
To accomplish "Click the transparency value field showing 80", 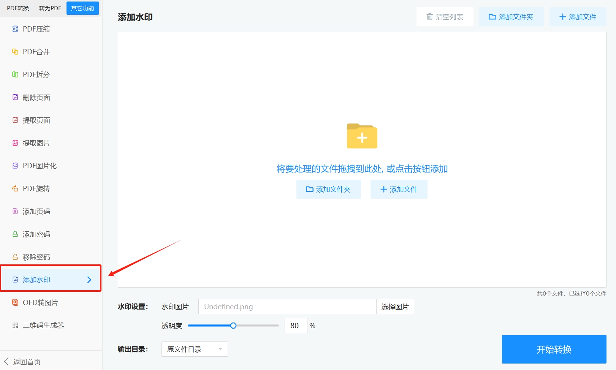I will click(x=296, y=326).
